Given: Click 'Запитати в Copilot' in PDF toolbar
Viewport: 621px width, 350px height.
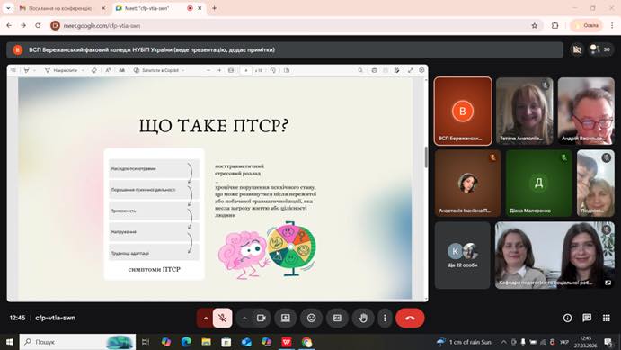Looking at the screenshot, I should tap(160, 70).
